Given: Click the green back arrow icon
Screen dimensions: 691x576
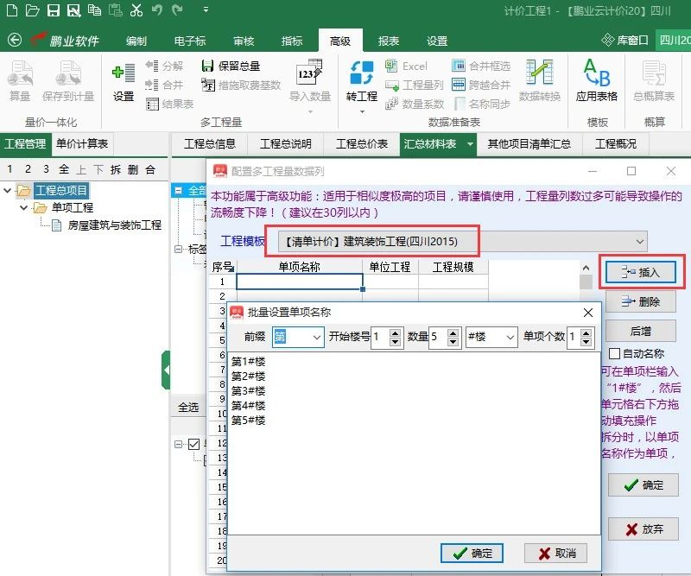Looking at the screenshot, I should click(14, 41).
